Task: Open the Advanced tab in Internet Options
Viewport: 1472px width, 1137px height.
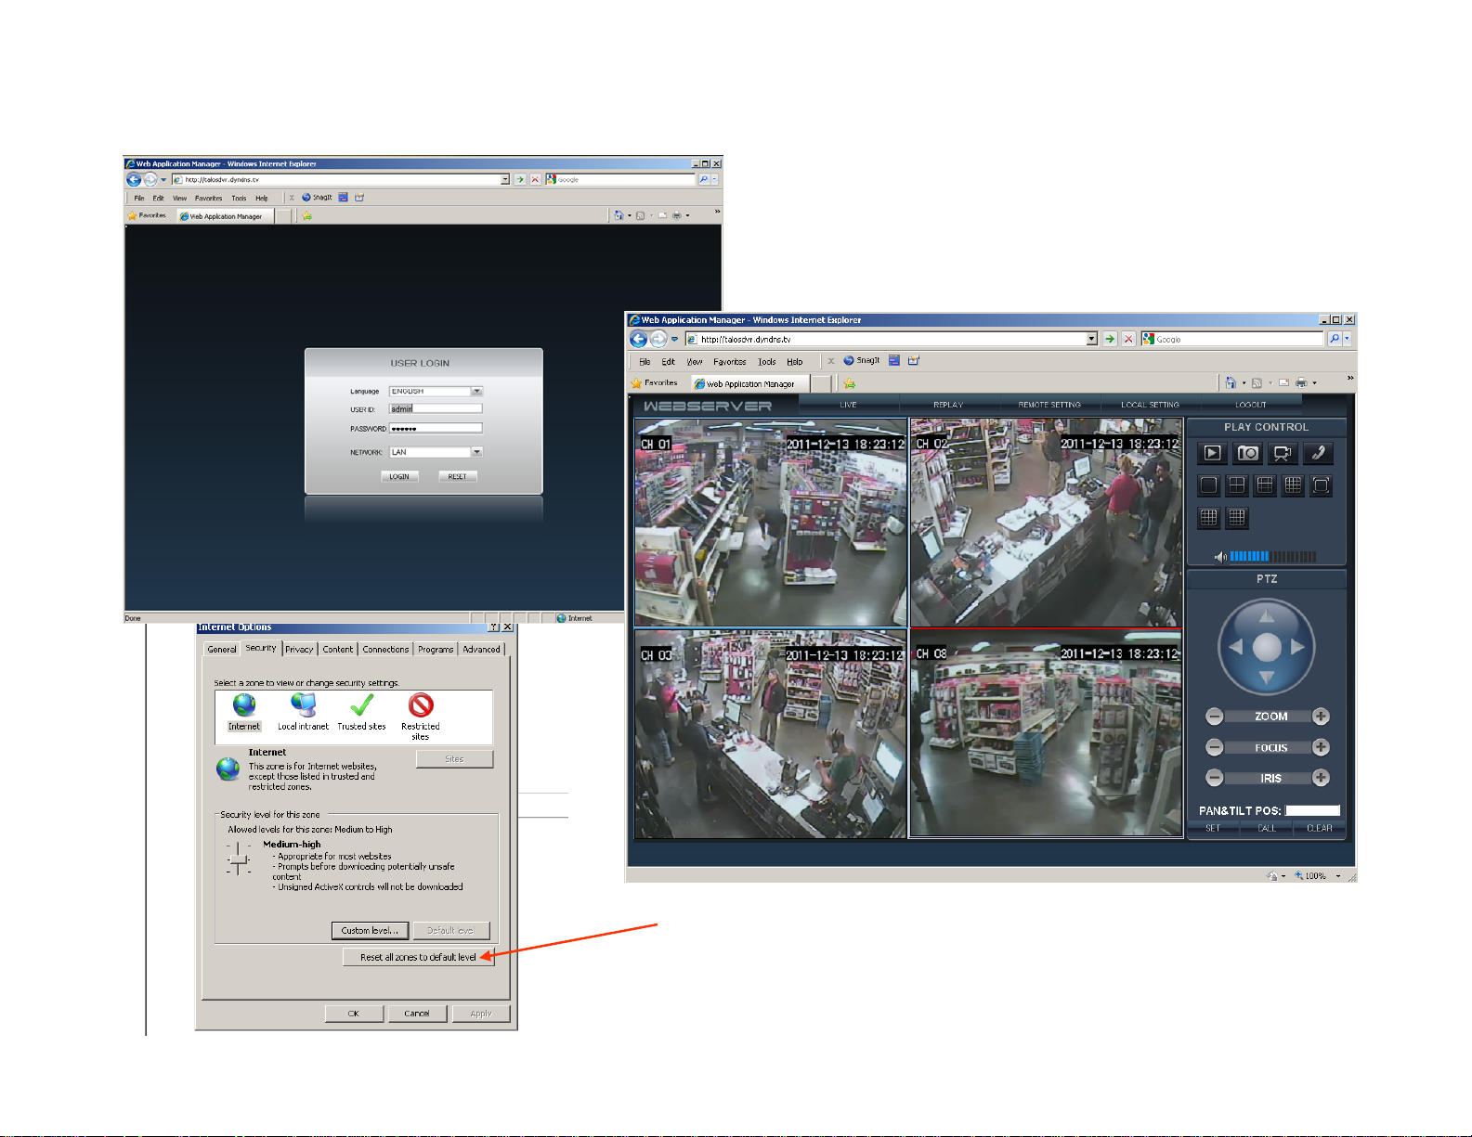Action: [481, 650]
